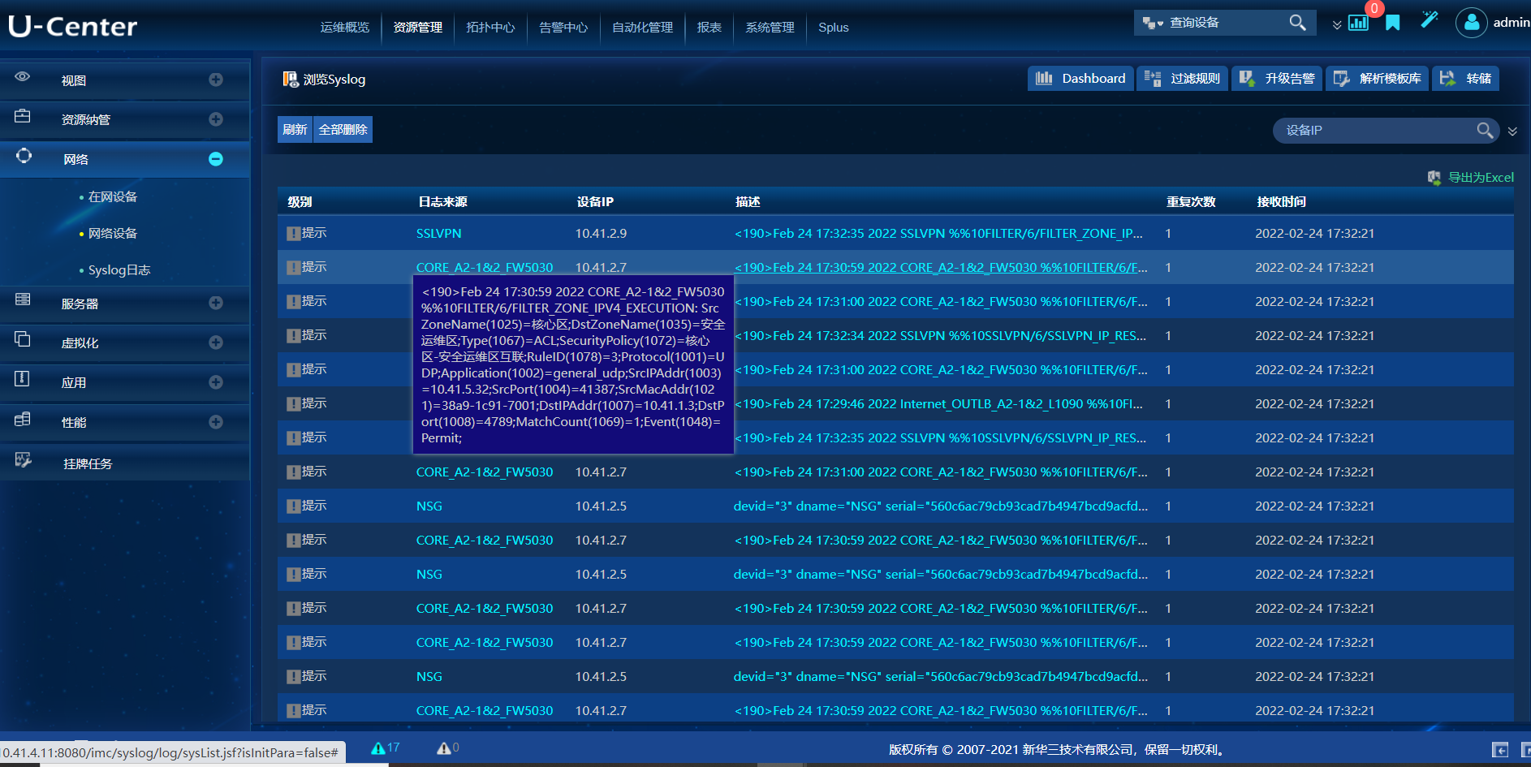
Task: Open the 运维概览 top menu
Action: click(x=344, y=28)
